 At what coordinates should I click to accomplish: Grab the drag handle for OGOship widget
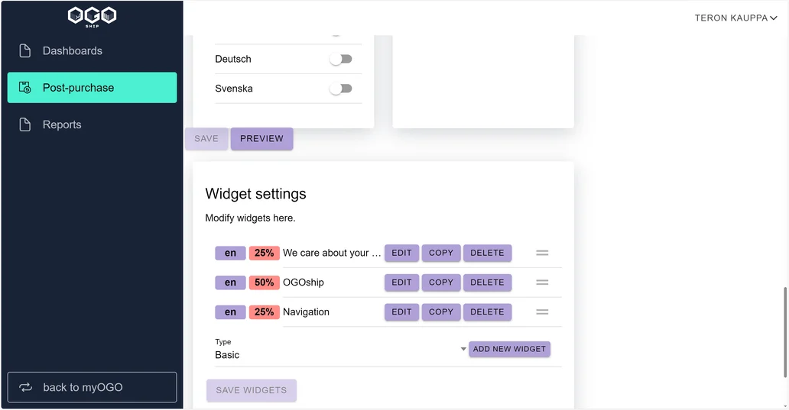coord(542,282)
